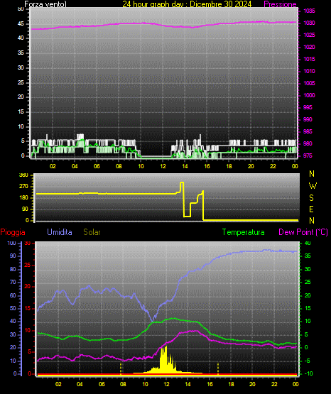Click hour 18 on wind chart axis
Image resolution: width=331 pixels, height=394 pixels.
pos(229,166)
